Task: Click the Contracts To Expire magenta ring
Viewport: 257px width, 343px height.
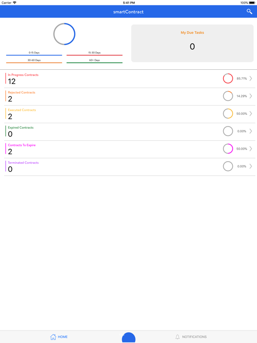Action: point(228,149)
